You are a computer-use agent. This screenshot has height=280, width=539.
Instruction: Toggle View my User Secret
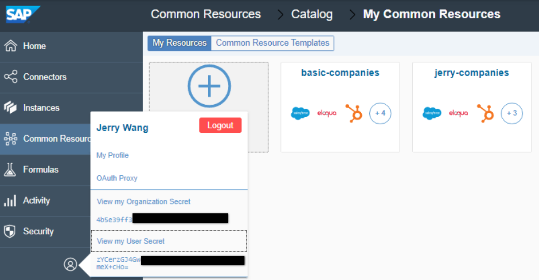(x=131, y=241)
